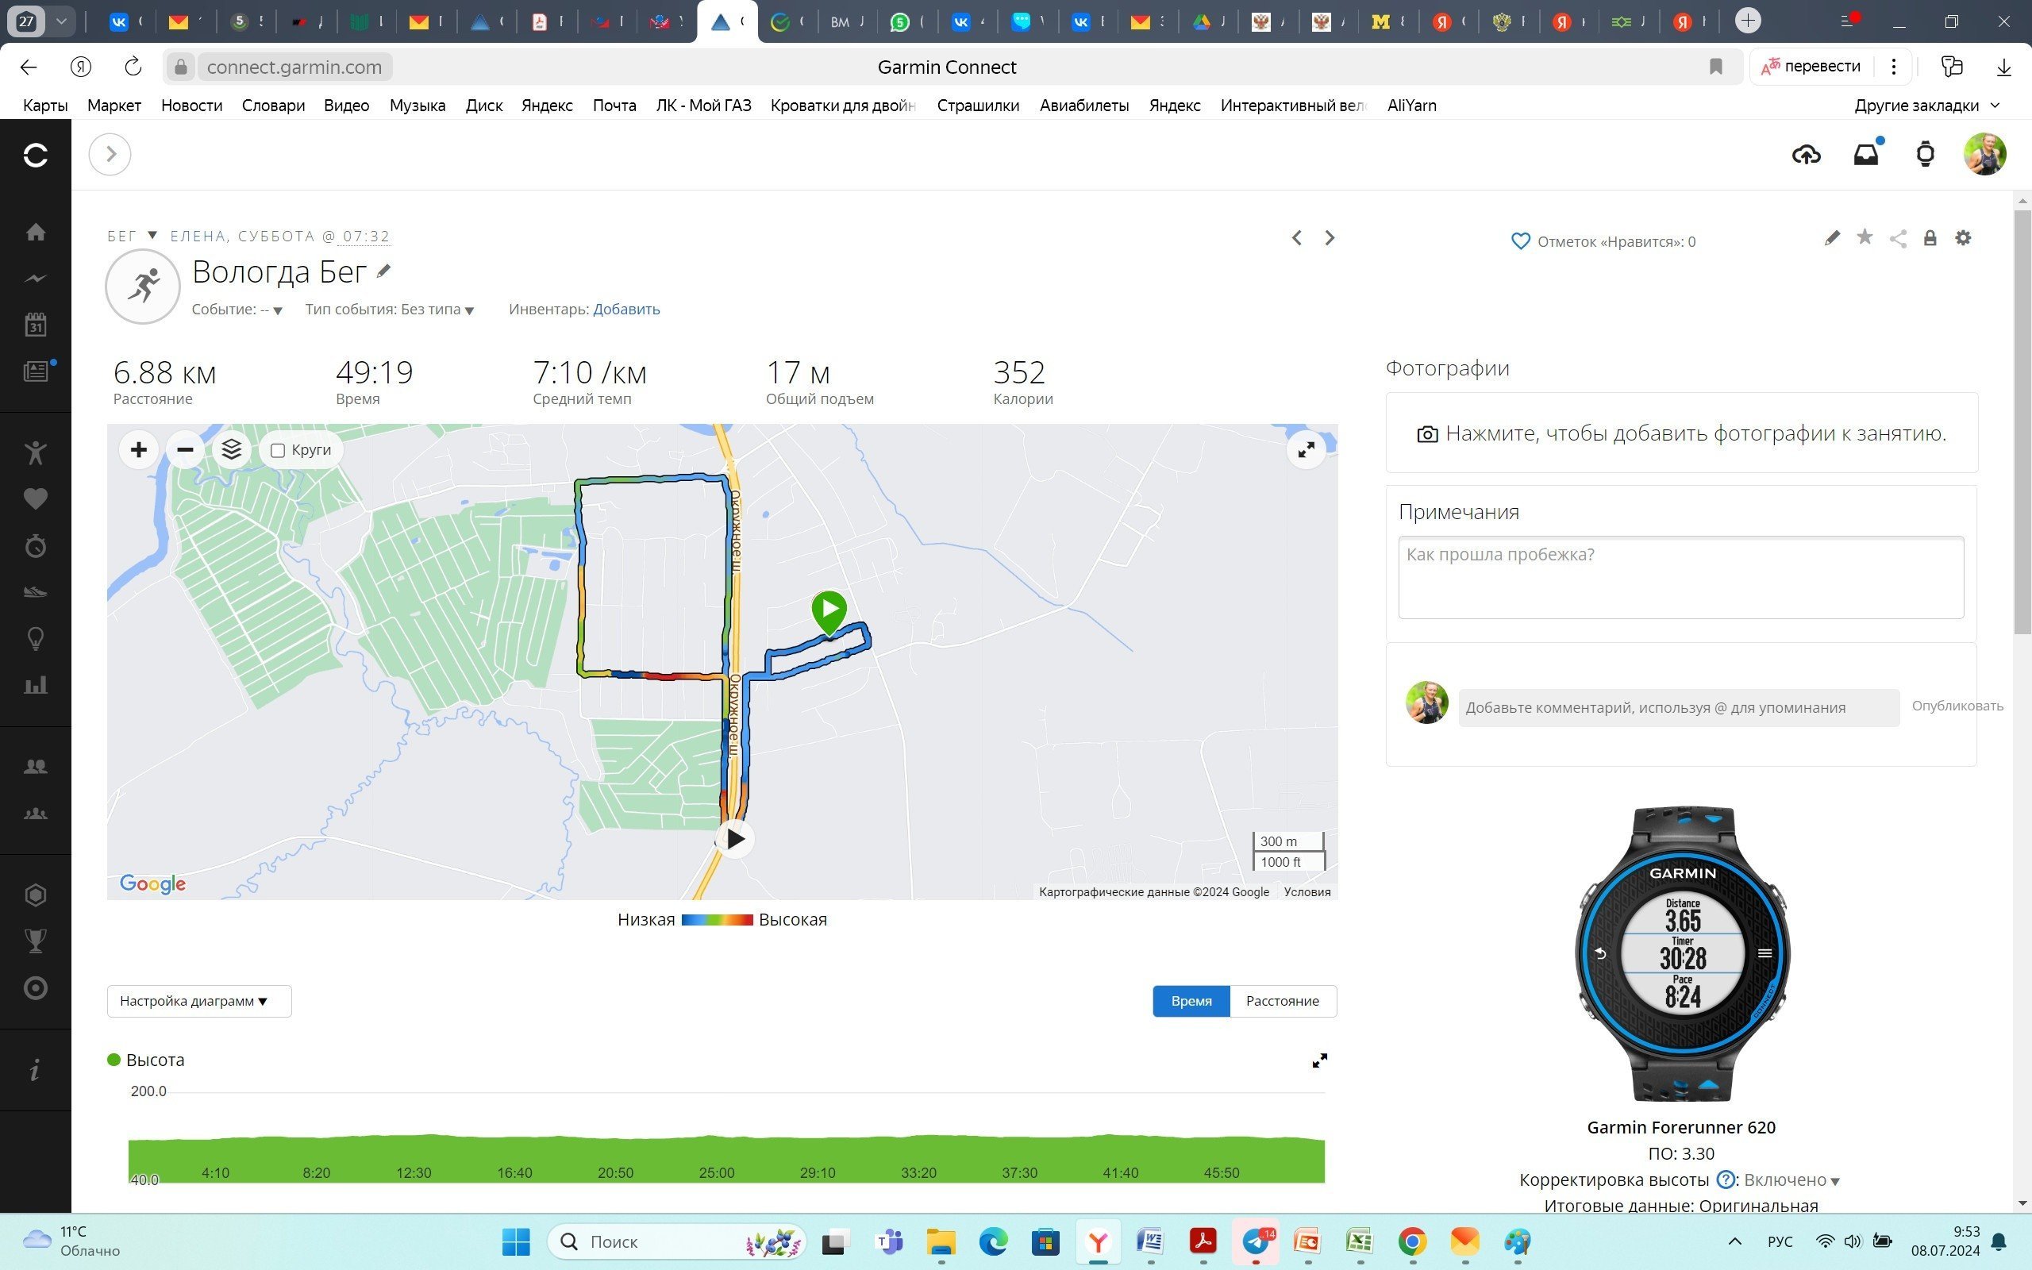The image size is (2032, 1270).
Task: Open the newsfeed icon in the sidebar
Action: pyautogui.click(x=35, y=371)
